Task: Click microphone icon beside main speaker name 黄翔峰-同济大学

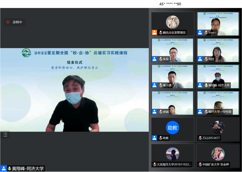Action: point(10,168)
